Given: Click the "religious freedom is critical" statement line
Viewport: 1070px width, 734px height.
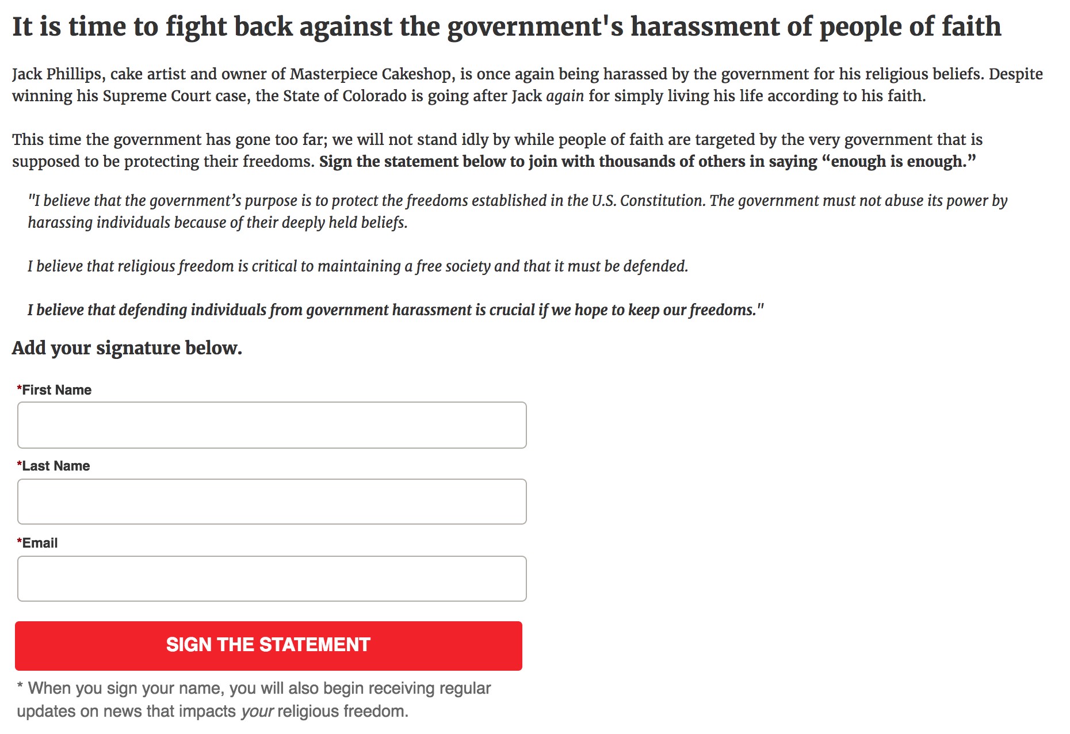Looking at the screenshot, I should pos(357,266).
